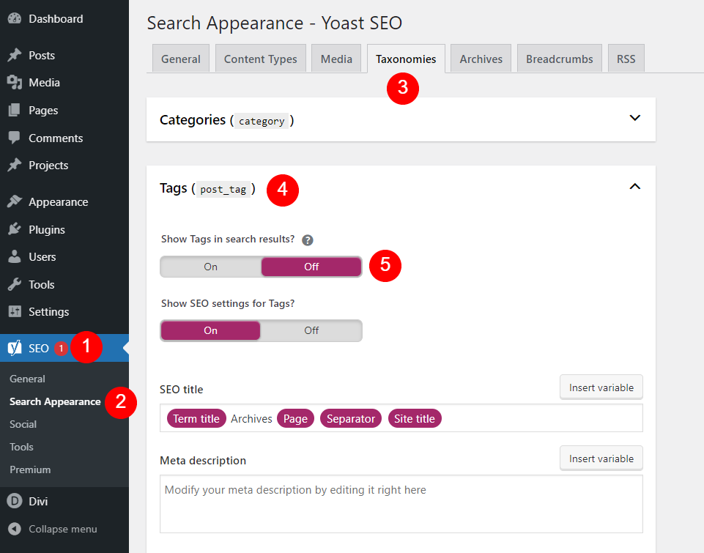This screenshot has width=704, height=553.
Task: Click the Separator variable tag
Action: coord(351,418)
